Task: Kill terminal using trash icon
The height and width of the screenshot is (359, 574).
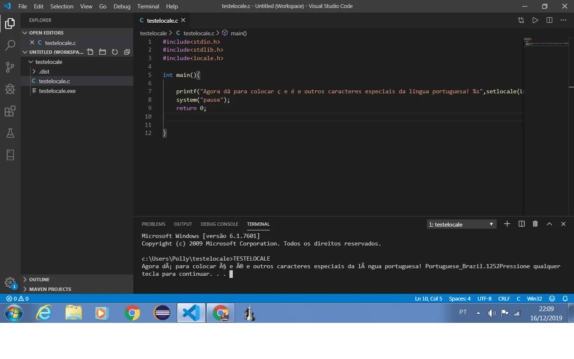Action: pos(535,224)
